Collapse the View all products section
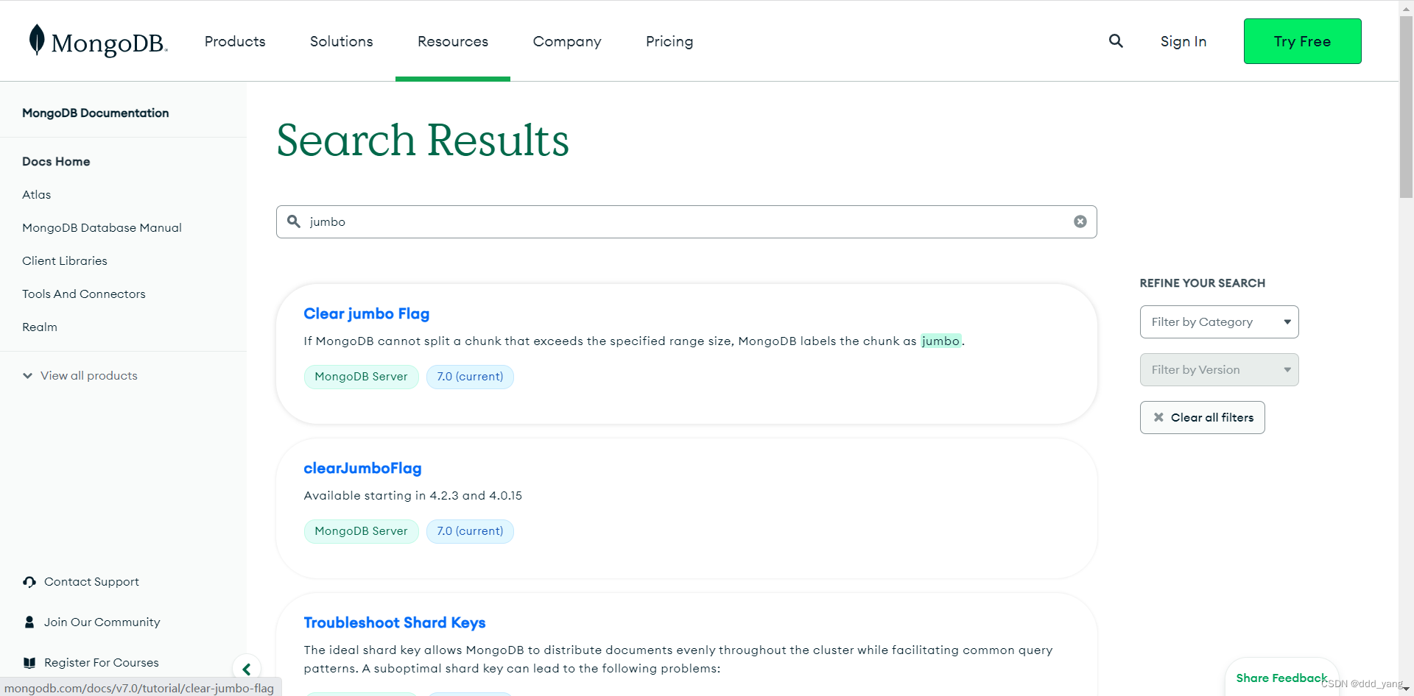Viewport: 1414px width, 696px height. 27,375
